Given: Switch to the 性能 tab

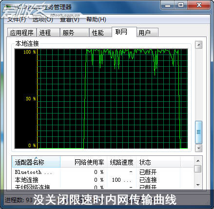Looking at the screenshot, I should tap(100, 33).
